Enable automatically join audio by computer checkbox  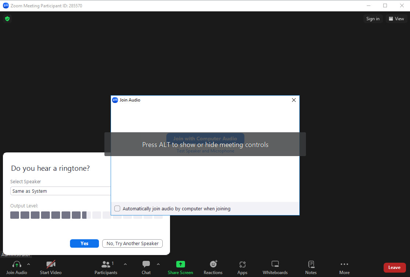click(x=117, y=208)
